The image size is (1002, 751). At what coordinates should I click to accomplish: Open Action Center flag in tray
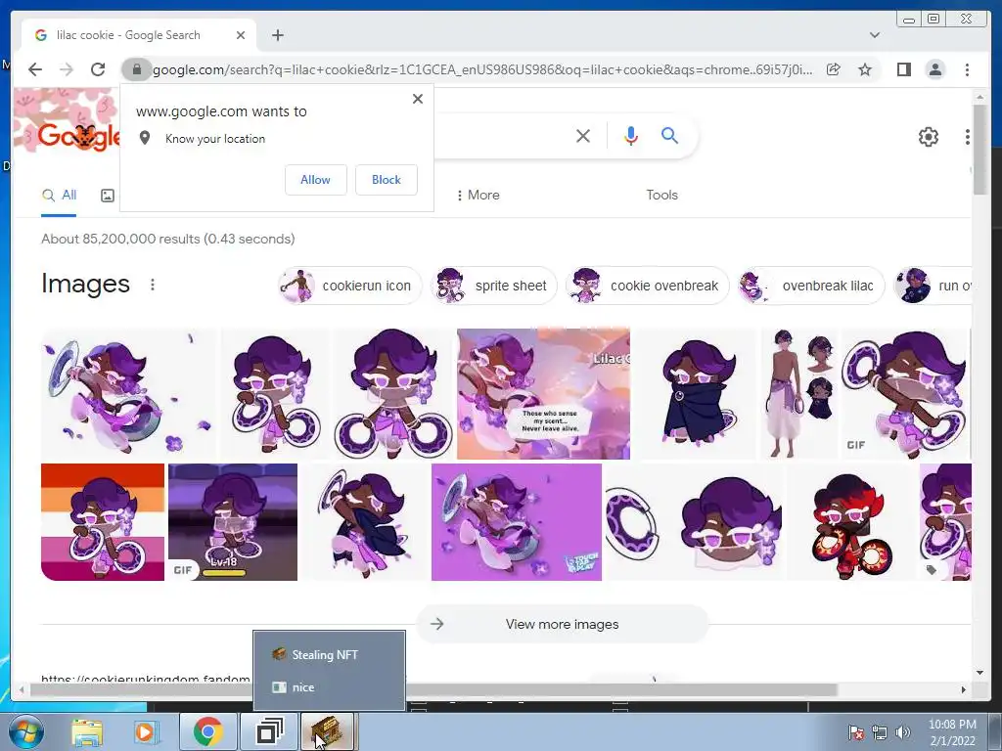pos(856,732)
